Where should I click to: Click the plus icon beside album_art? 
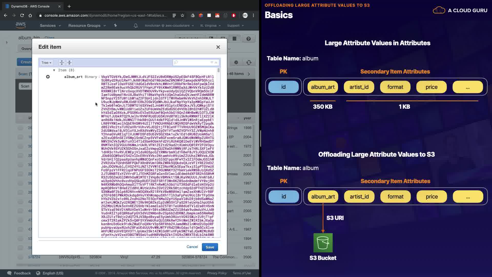pyautogui.click(x=48, y=77)
